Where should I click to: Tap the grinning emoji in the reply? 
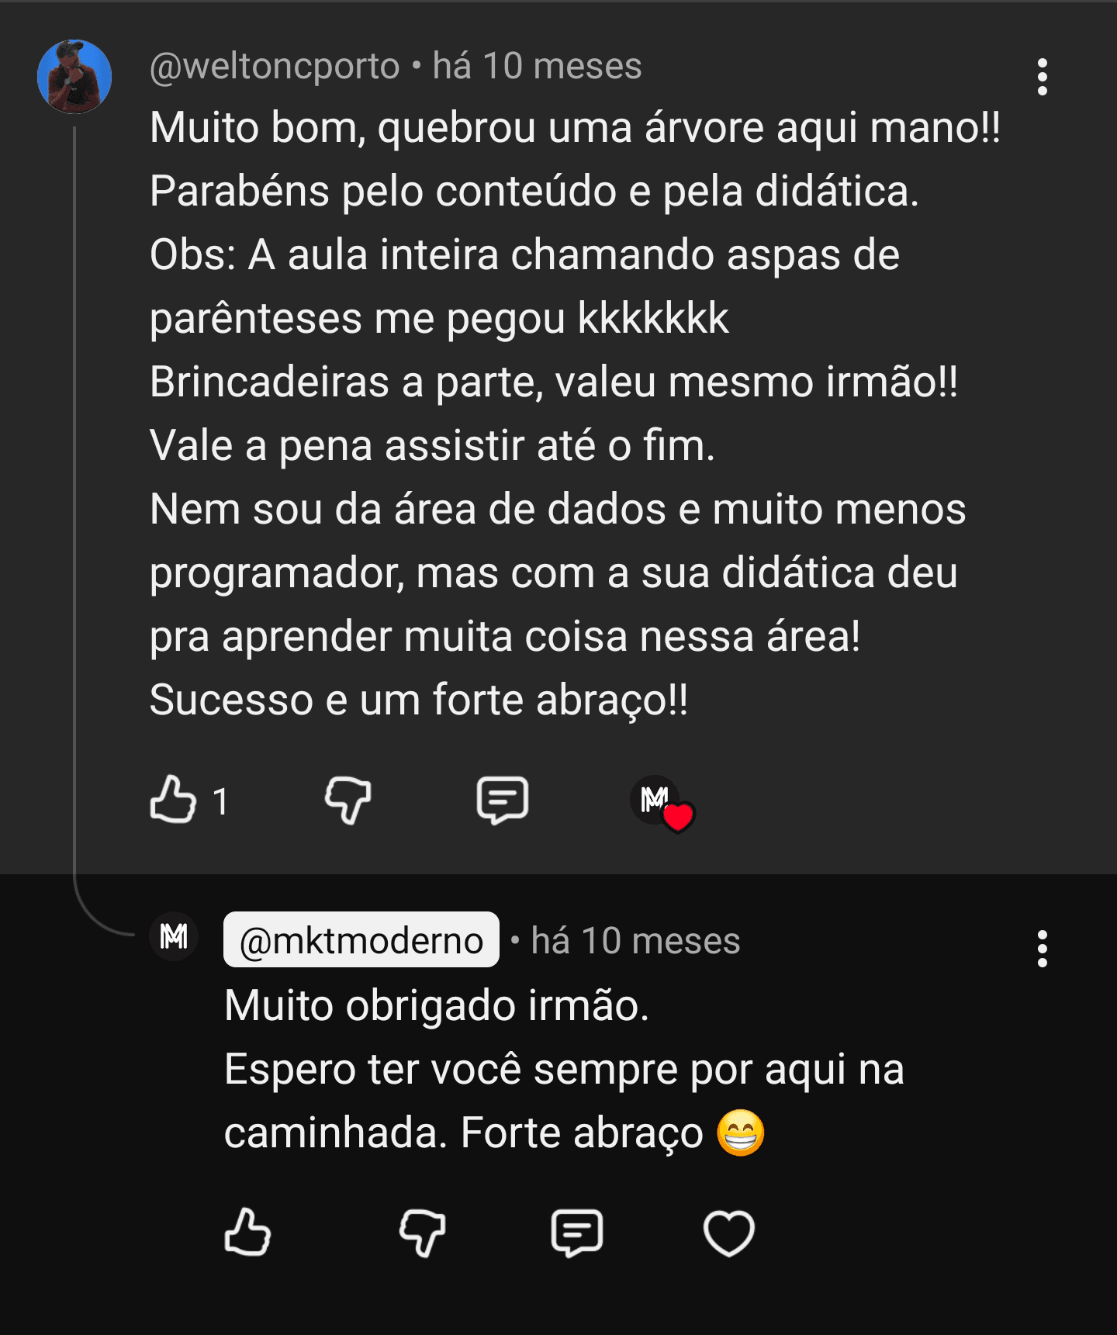(x=741, y=1133)
